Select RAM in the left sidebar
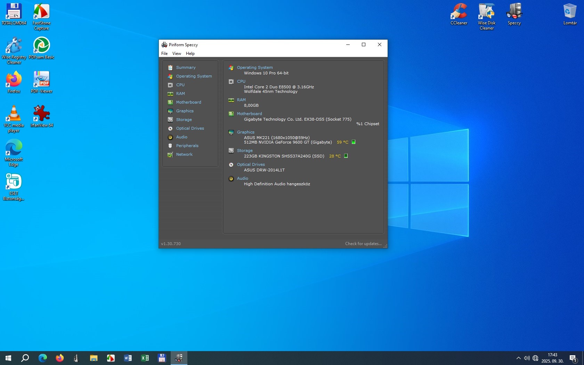Screen dimensions: 584x365 pyautogui.click(x=180, y=94)
